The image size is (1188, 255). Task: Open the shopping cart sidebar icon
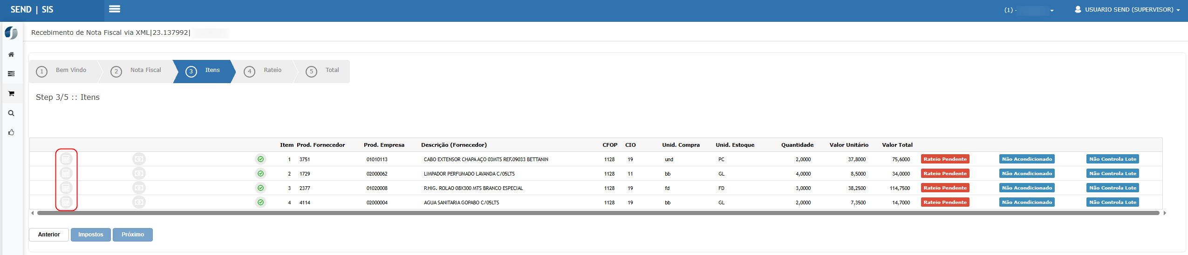[x=11, y=93]
